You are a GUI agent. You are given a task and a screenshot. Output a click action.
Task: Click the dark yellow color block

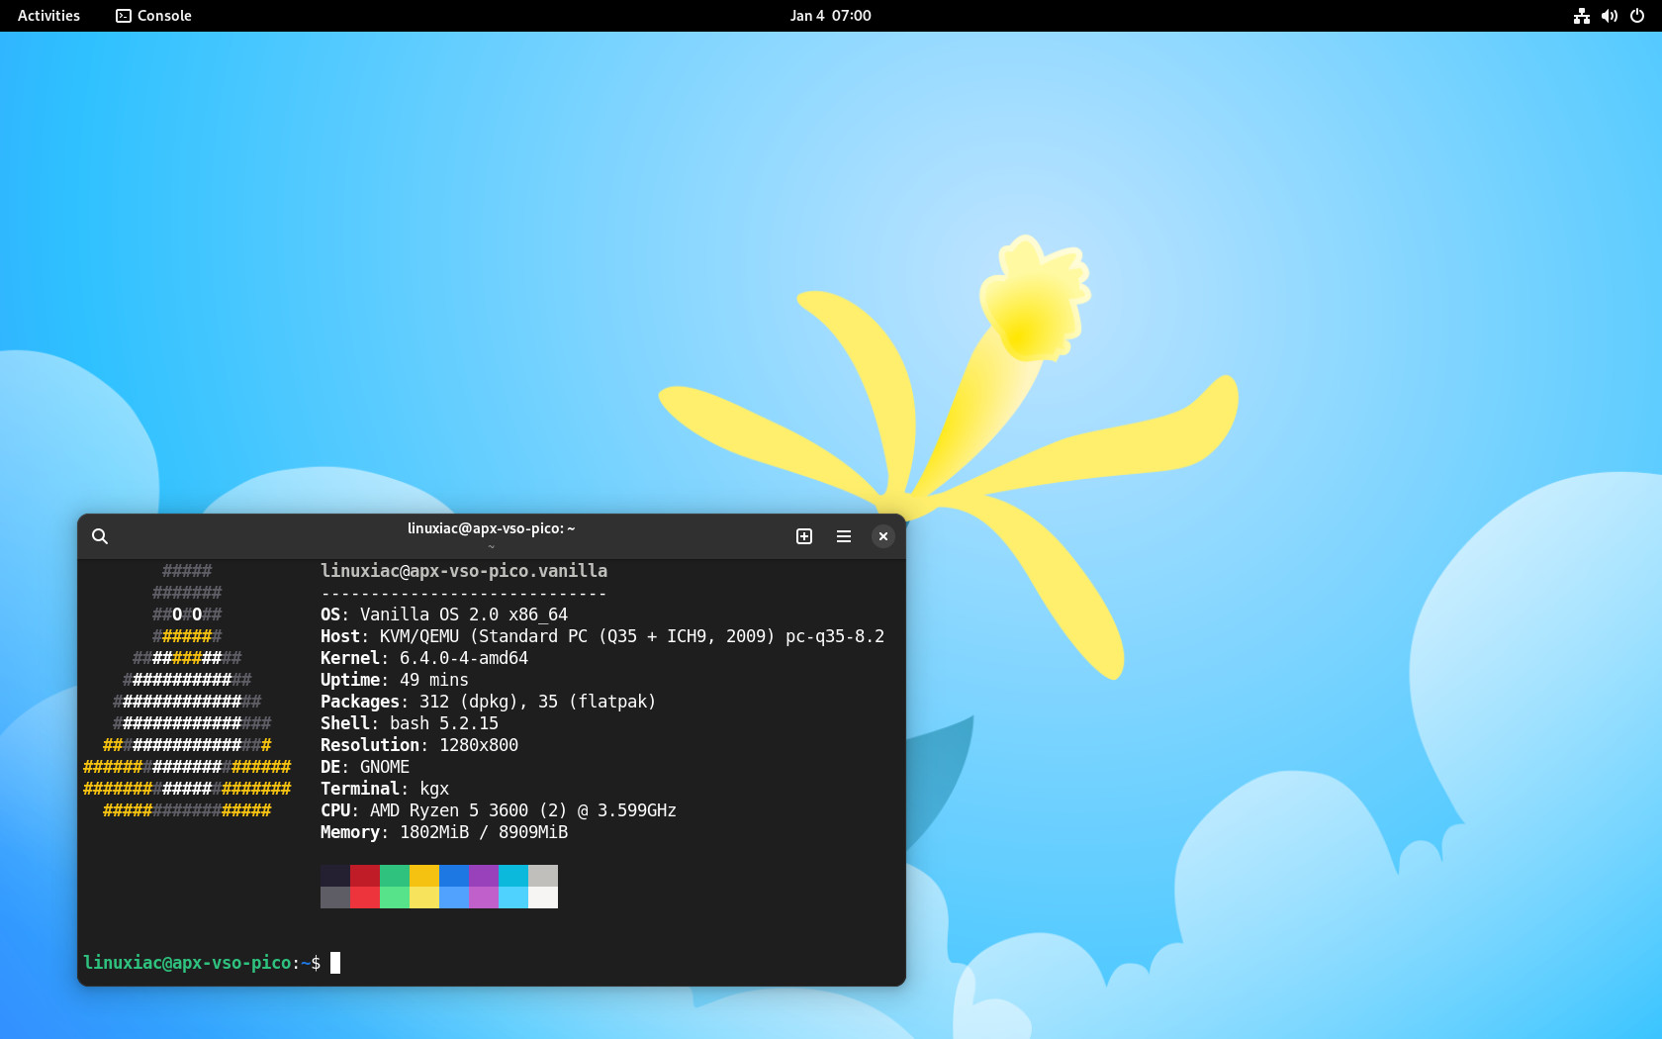tap(424, 876)
